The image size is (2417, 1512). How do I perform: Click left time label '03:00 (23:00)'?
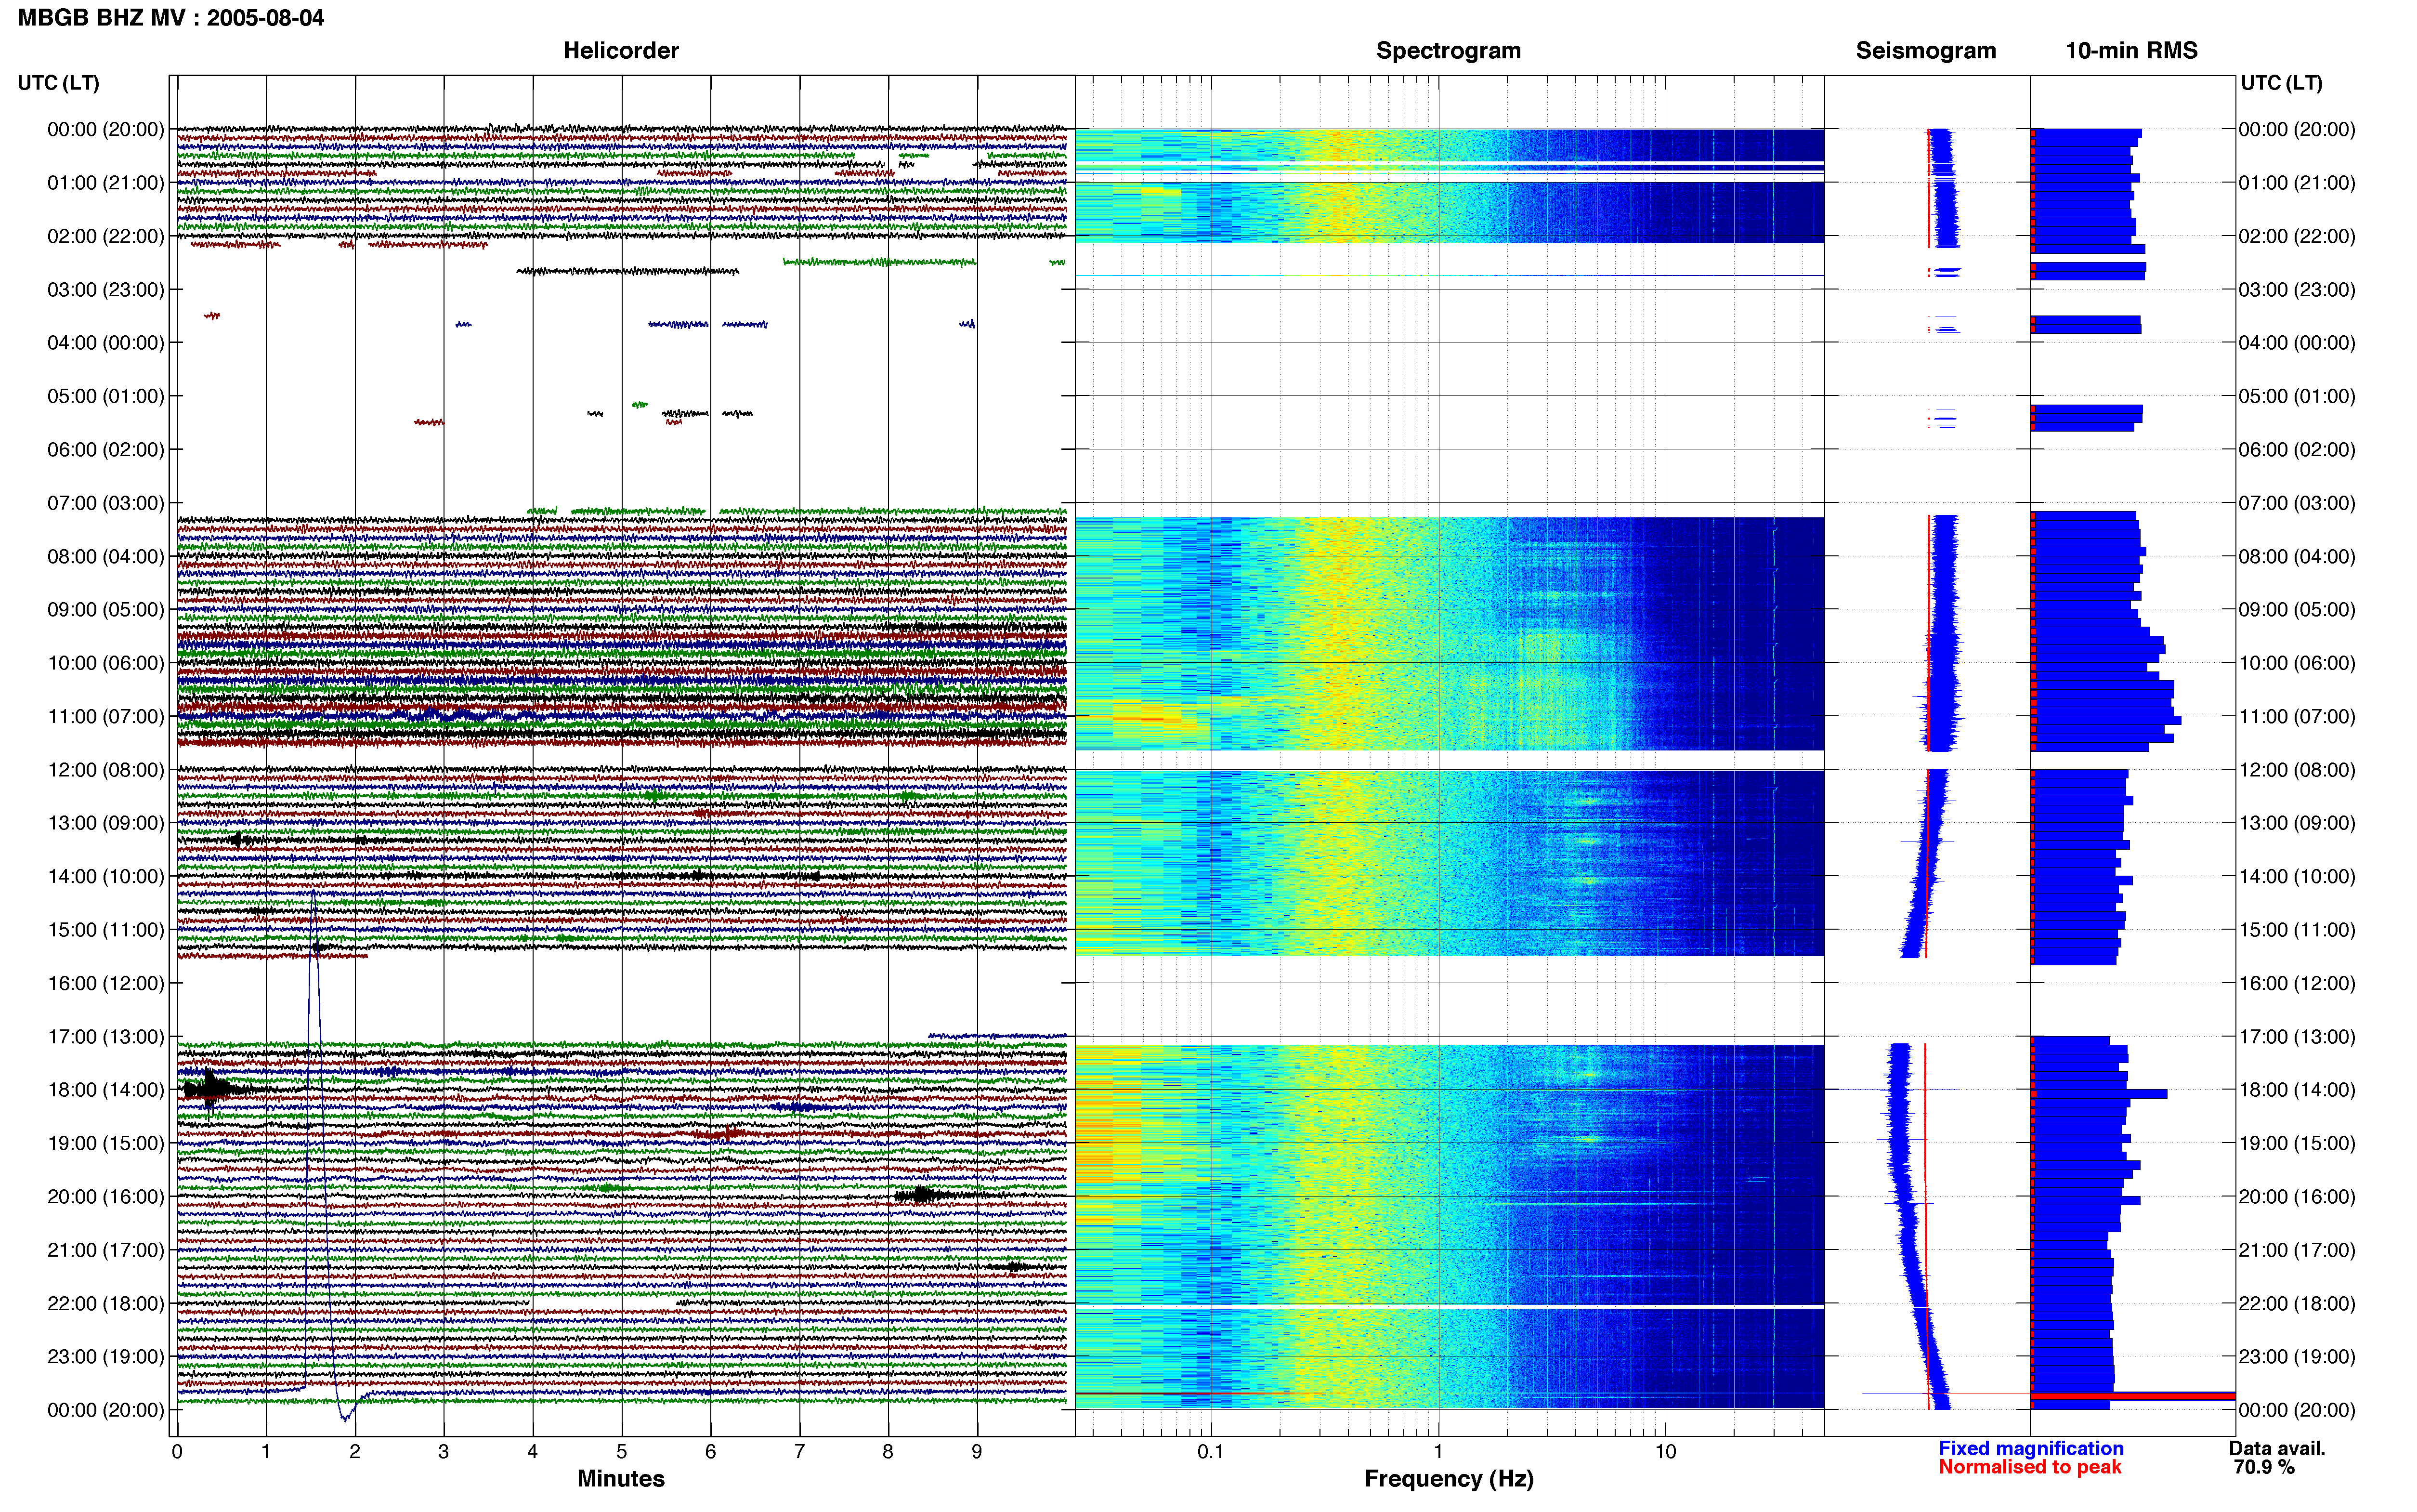click(106, 290)
